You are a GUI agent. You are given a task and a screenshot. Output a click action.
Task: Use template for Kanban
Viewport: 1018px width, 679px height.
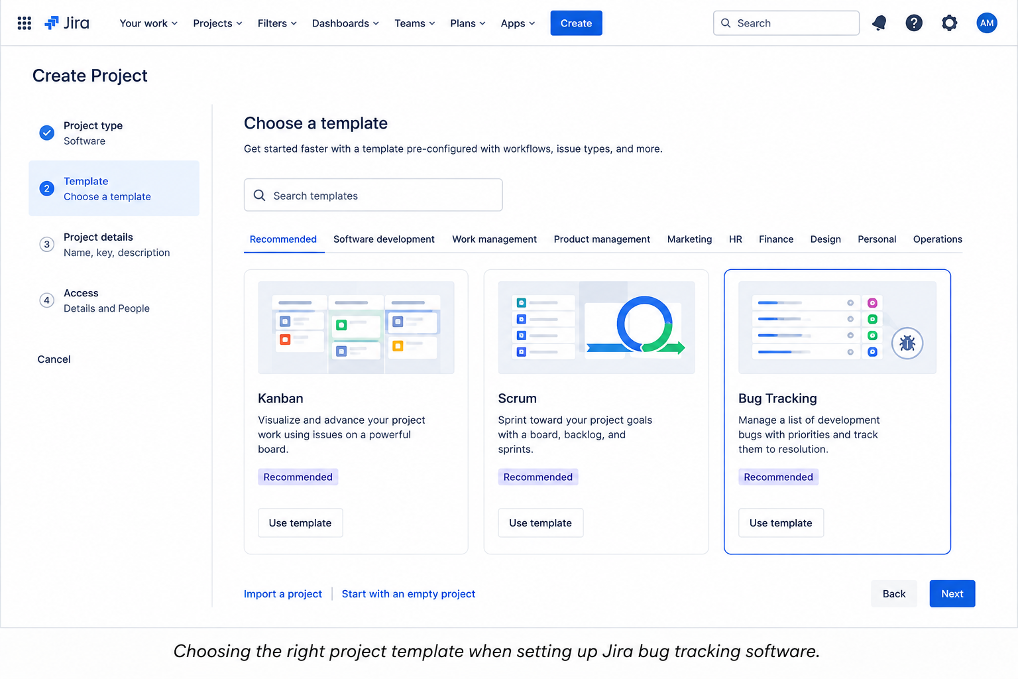[x=300, y=523]
